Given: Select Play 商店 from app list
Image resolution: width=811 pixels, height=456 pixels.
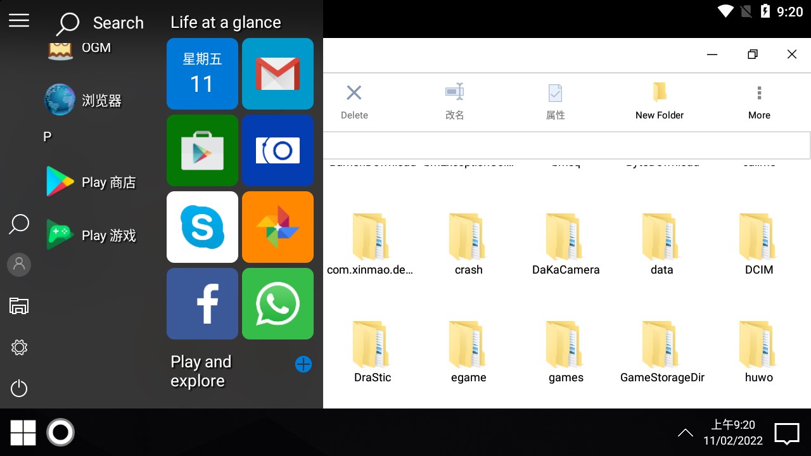Looking at the screenshot, I should [x=92, y=182].
